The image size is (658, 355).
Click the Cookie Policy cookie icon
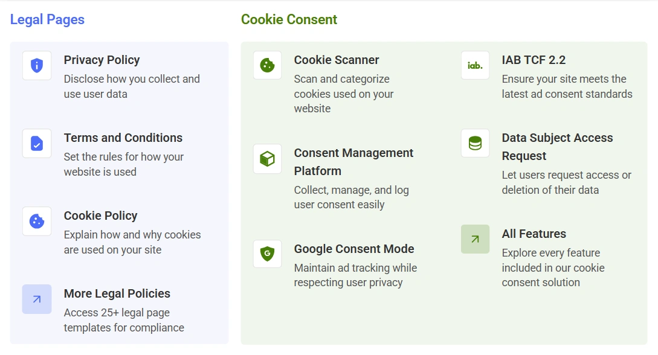[37, 221]
